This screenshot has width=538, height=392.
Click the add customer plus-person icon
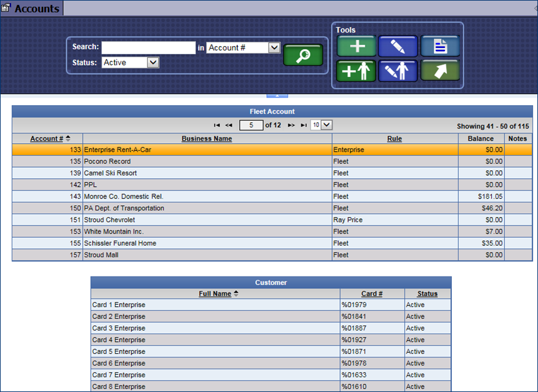click(356, 71)
